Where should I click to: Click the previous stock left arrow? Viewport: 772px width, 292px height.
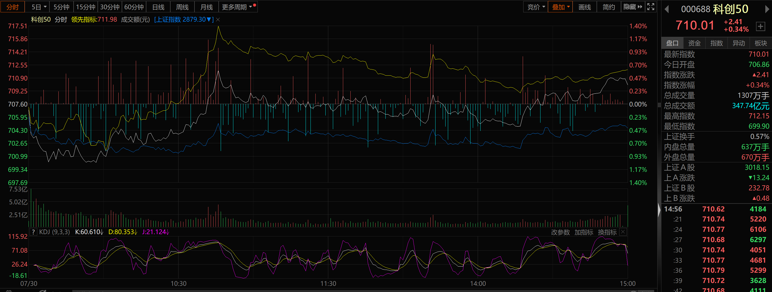pos(667,9)
